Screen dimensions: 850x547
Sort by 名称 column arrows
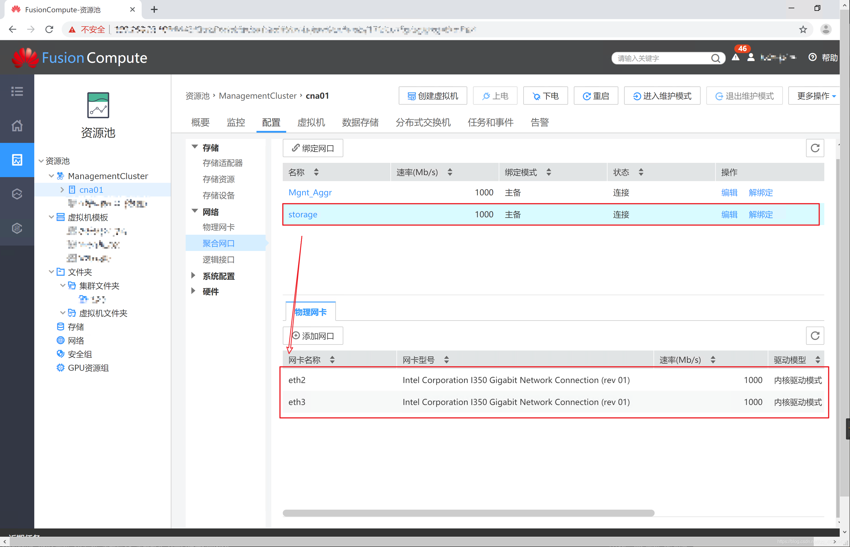[316, 172]
